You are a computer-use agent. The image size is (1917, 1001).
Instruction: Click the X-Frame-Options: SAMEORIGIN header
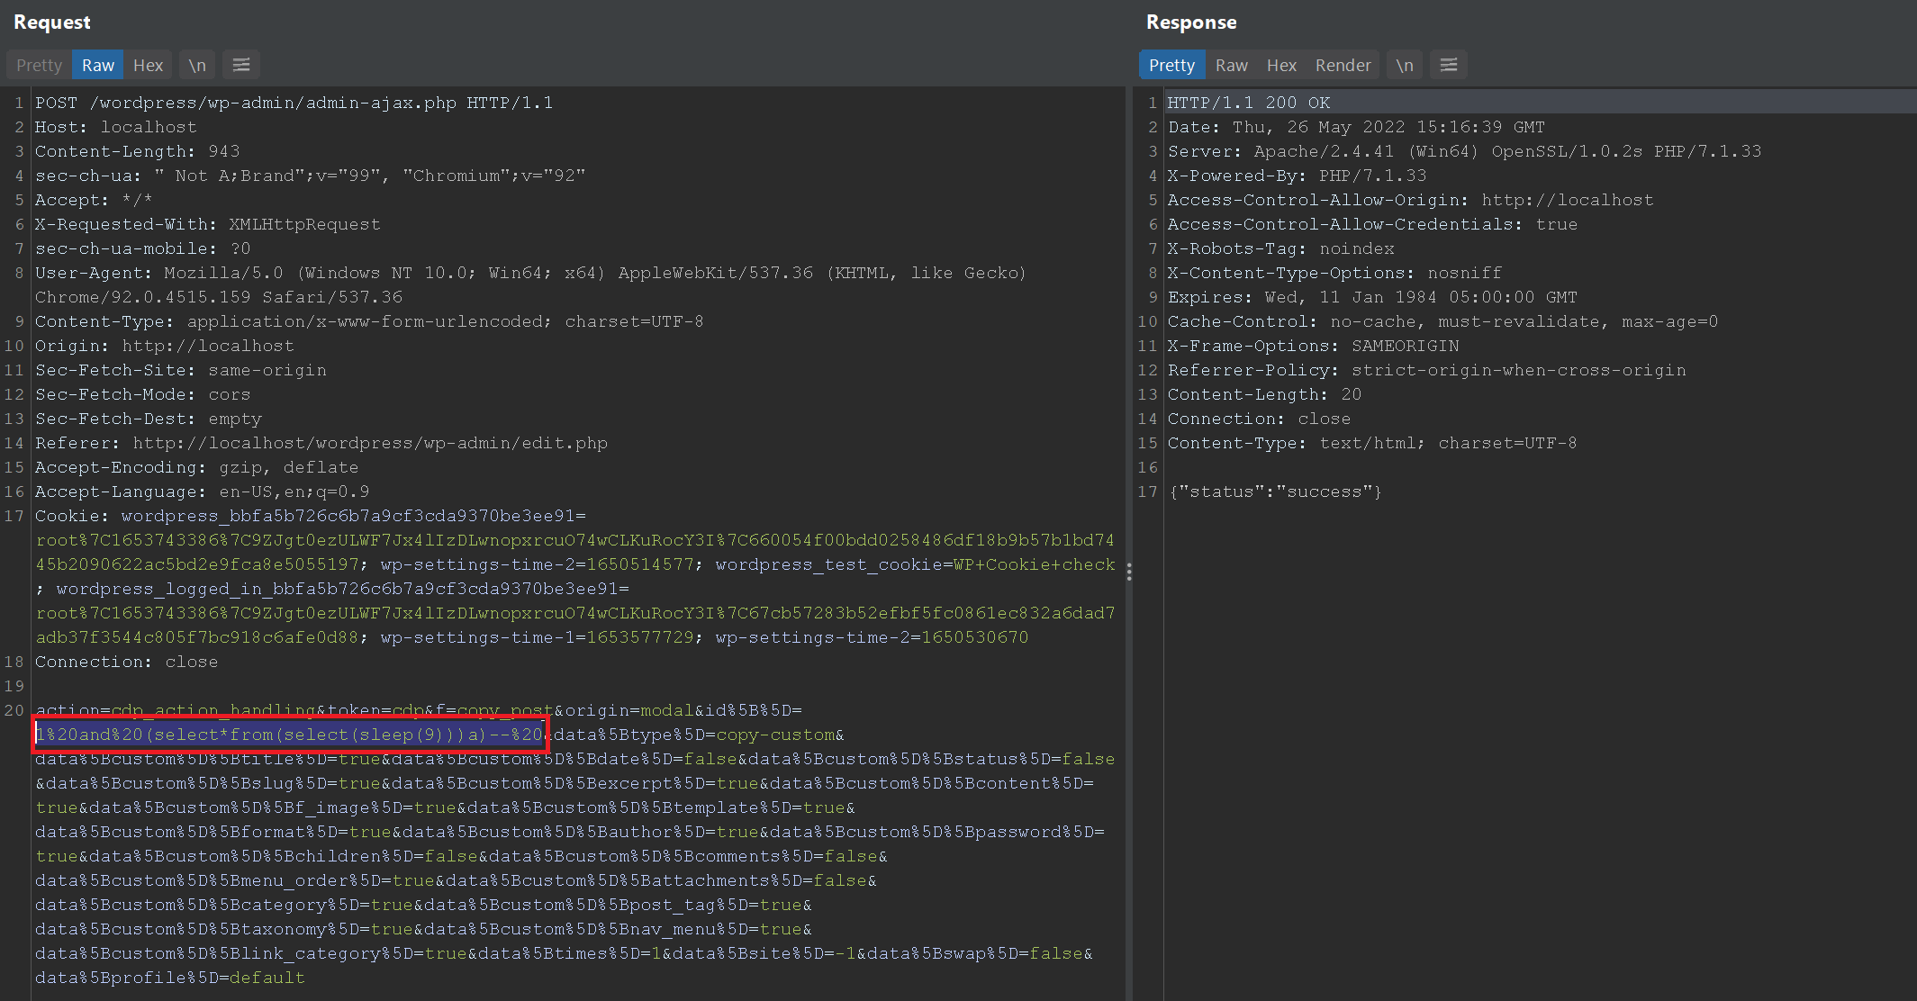[x=1314, y=346]
